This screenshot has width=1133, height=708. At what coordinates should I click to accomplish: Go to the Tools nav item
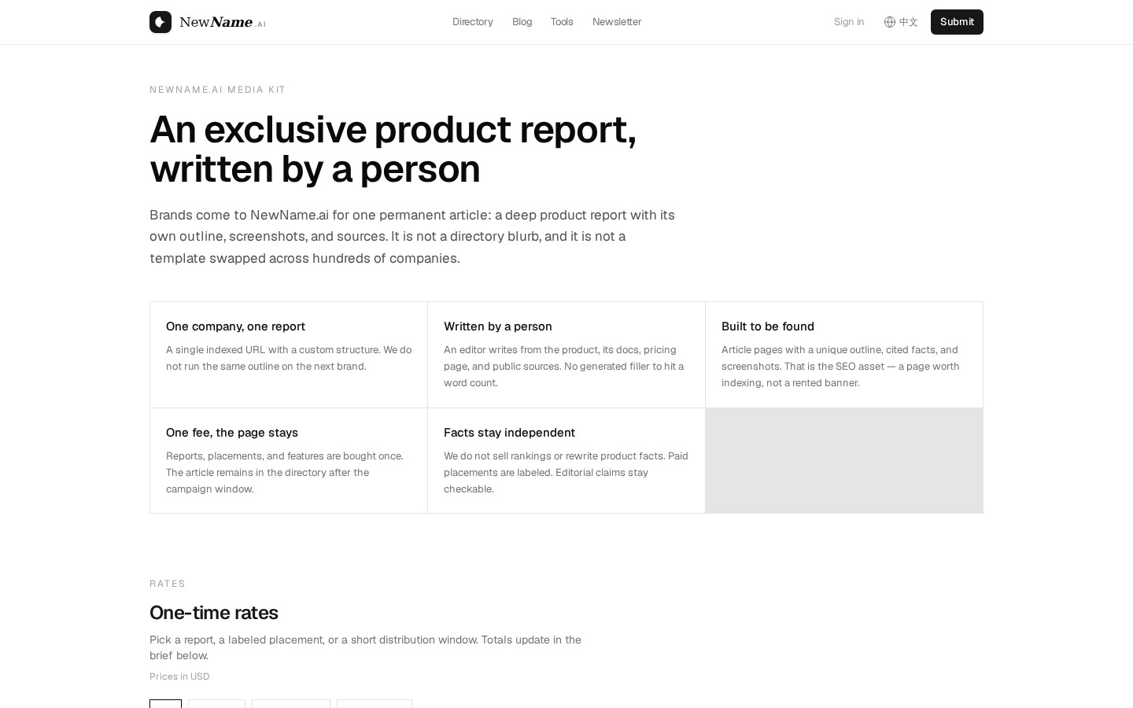coord(562,22)
